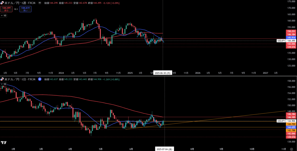Click the 175.000 label on the weekly price scale
The height and width of the screenshot is (151, 297).
pyautogui.click(x=291, y=1)
